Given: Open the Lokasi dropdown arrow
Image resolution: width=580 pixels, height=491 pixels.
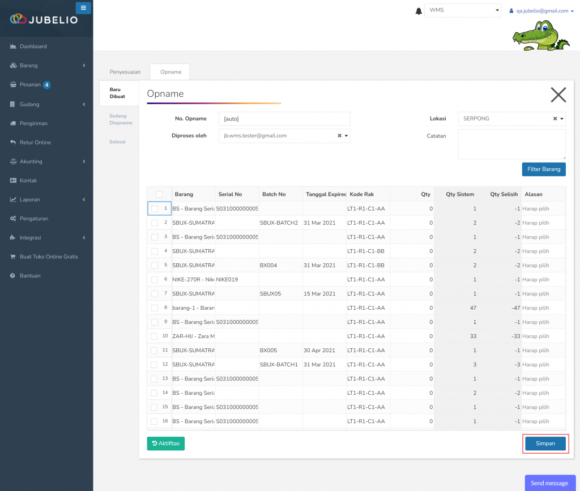Looking at the screenshot, I should click(x=561, y=119).
